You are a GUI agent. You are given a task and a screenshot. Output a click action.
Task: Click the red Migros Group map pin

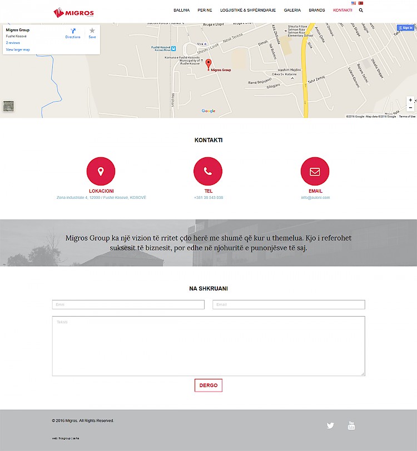(x=209, y=64)
